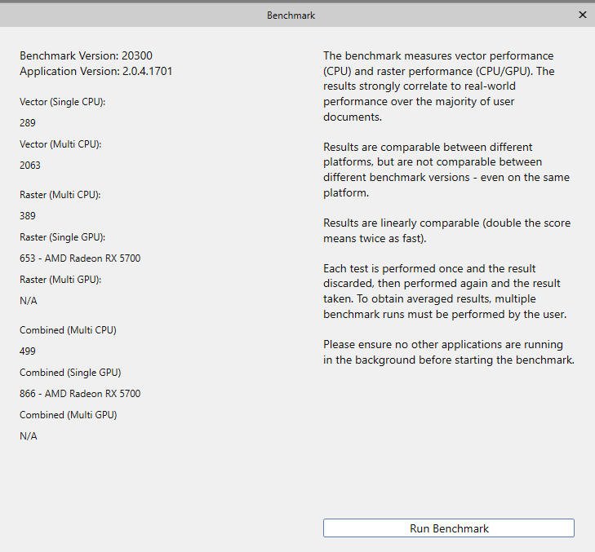Click the Combined (Multi CPU) label
This screenshot has width=595, height=552.
[x=69, y=330]
